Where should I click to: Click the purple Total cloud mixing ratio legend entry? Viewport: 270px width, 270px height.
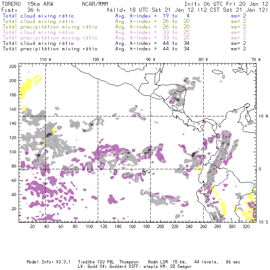tap(38, 32)
